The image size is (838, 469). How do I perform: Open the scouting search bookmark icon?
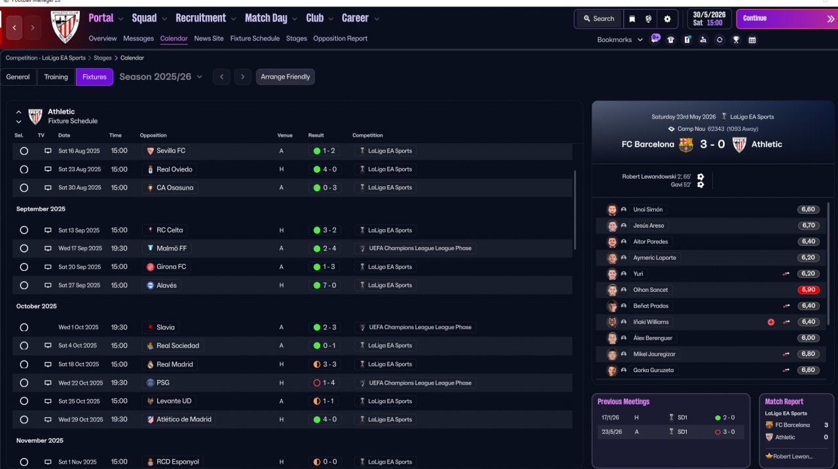pos(703,40)
